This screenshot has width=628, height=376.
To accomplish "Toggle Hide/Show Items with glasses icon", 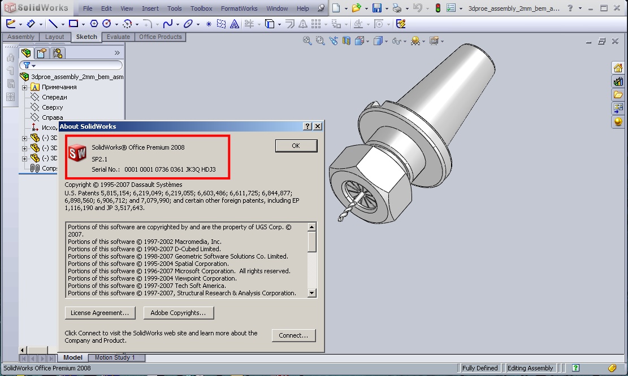I will click(396, 41).
